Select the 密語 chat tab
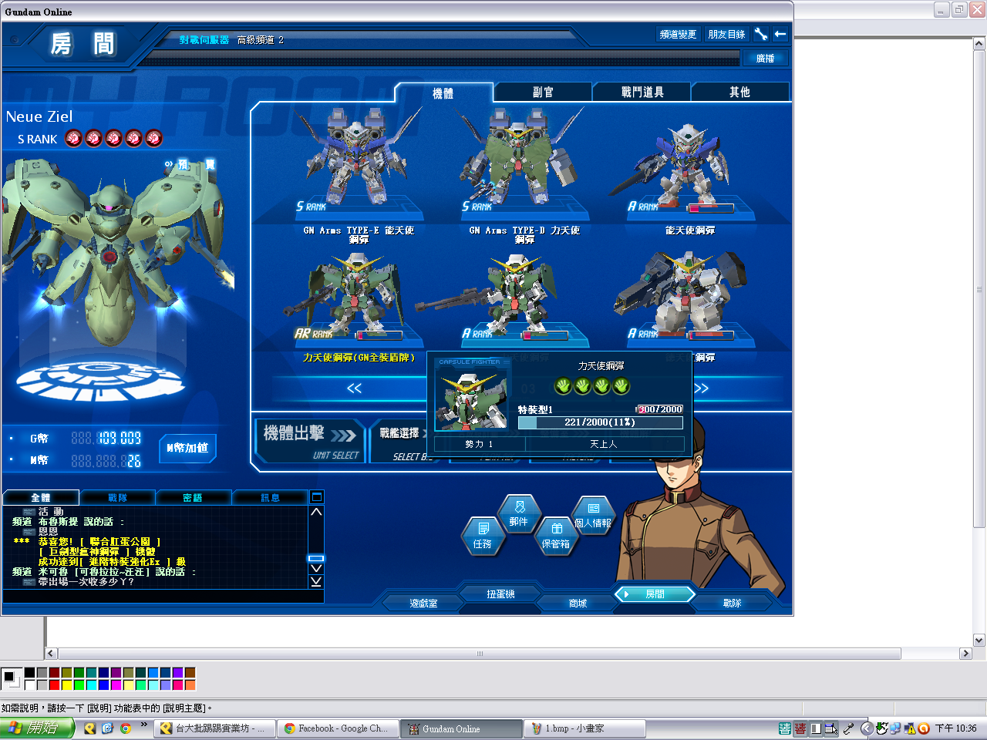The height and width of the screenshot is (740, 987). (193, 498)
